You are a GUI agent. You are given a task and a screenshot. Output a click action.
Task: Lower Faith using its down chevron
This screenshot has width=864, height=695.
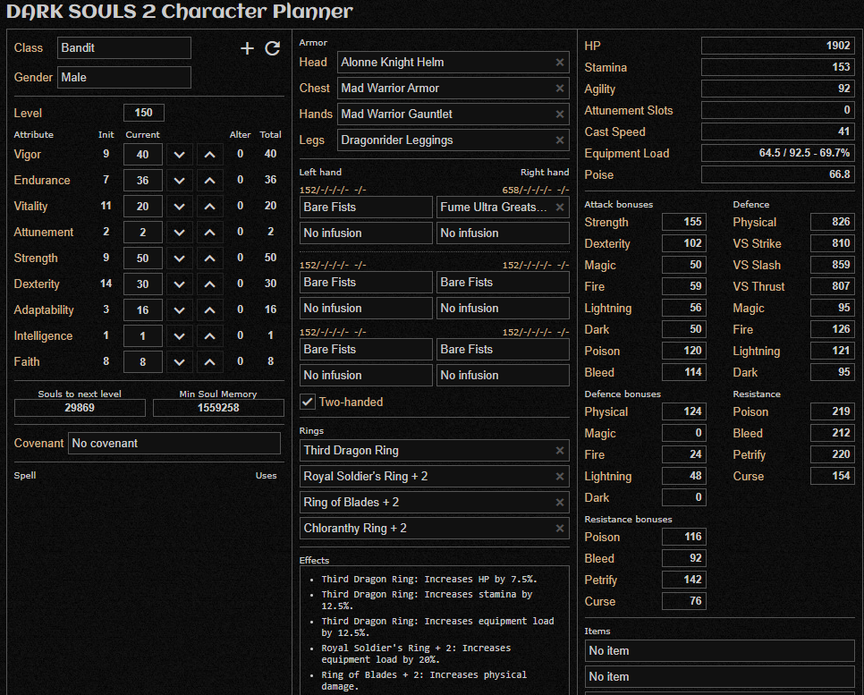pyautogui.click(x=179, y=362)
